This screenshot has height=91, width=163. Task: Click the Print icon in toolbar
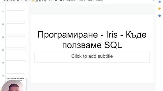(x=18, y=1)
